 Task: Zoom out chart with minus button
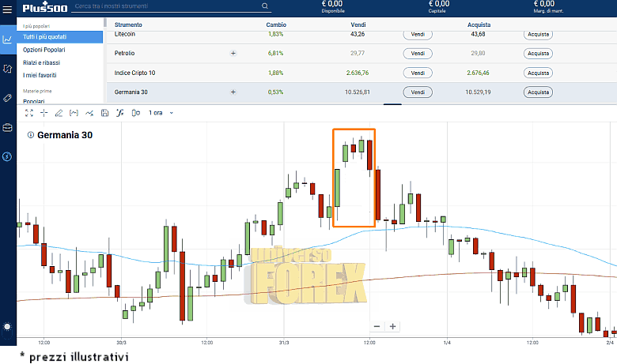[x=377, y=326]
